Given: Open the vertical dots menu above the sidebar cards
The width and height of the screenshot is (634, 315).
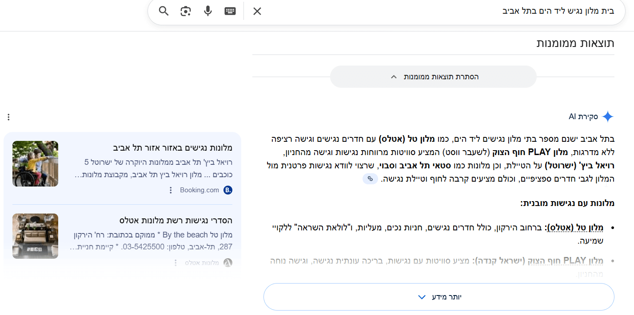Looking at the screenshot, I should click(x=8, y=117).
